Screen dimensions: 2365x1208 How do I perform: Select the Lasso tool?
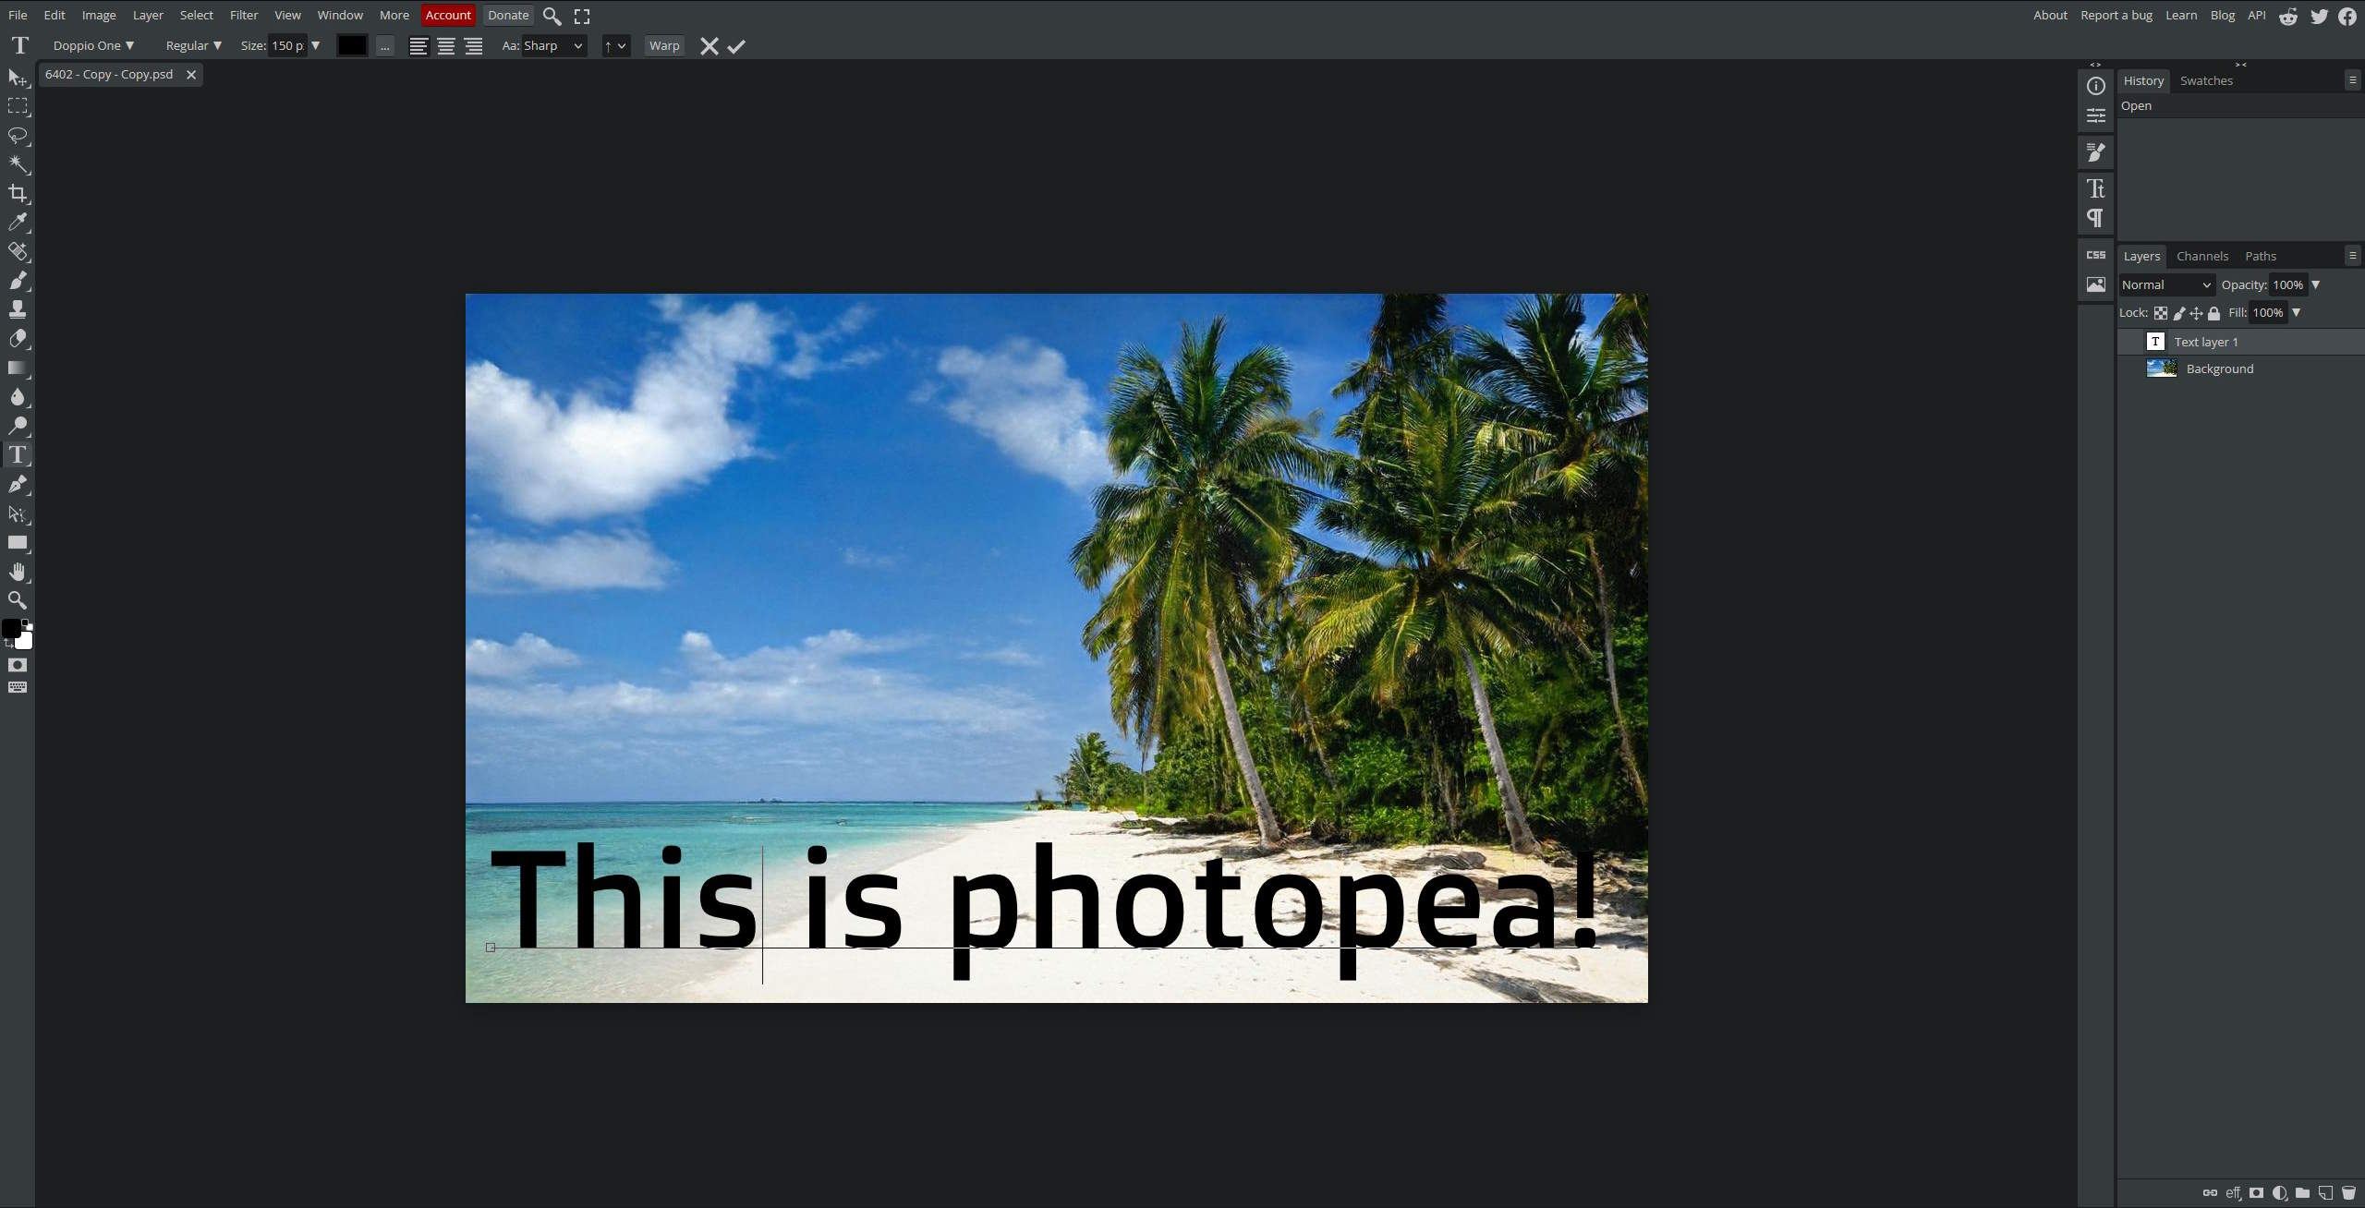coord(18,136)
